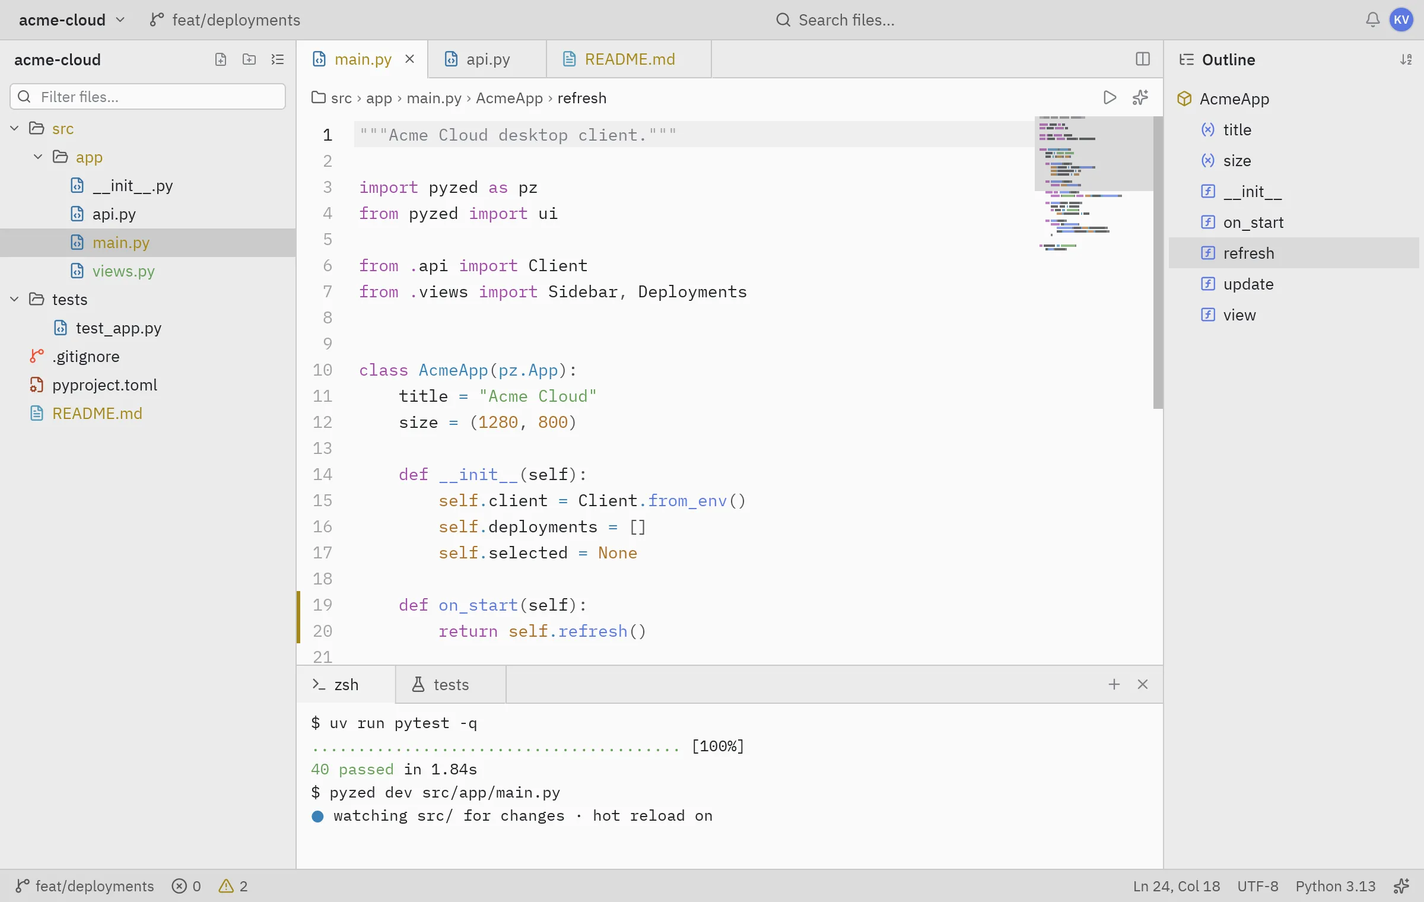This screenshot has height=902, width=1424.
Task: Collapse the tests folder
Action: coord(14,299)
